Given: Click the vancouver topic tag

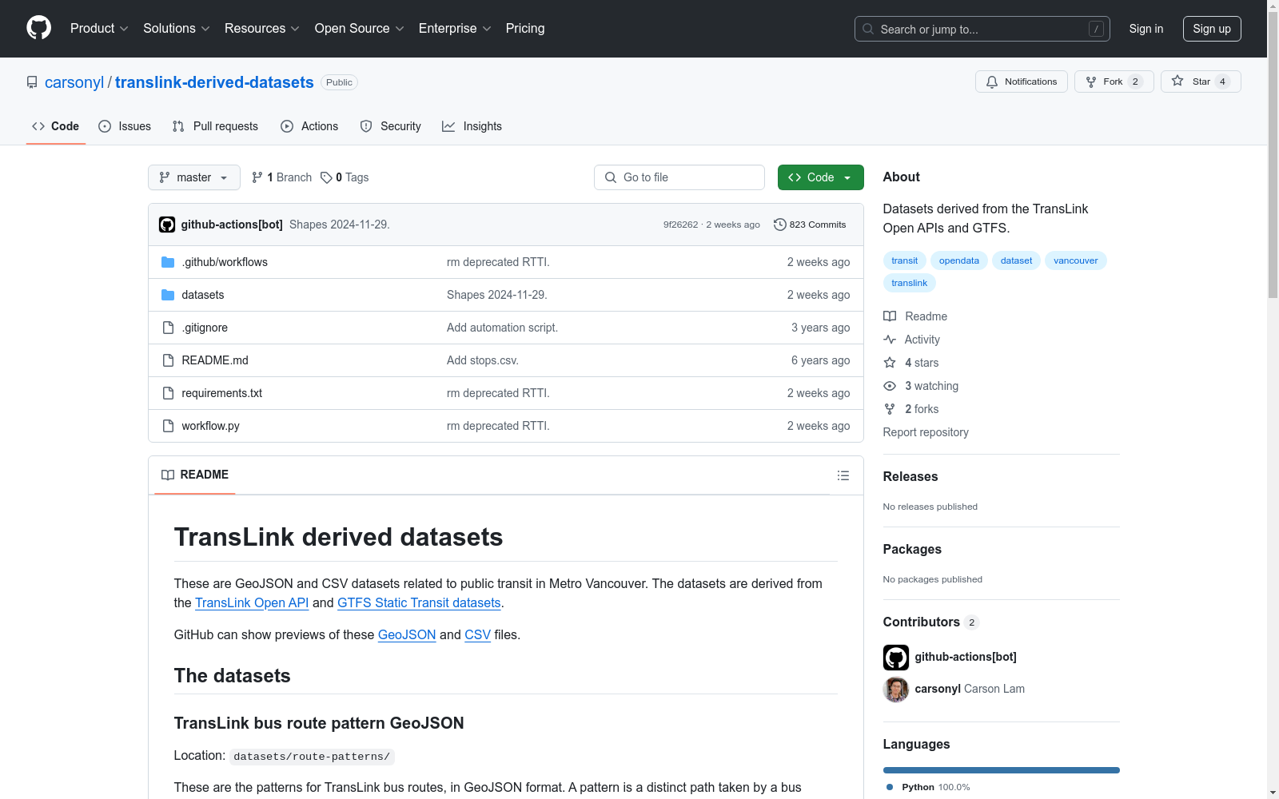Looking at the screenshot, I should coord(1076,260).
